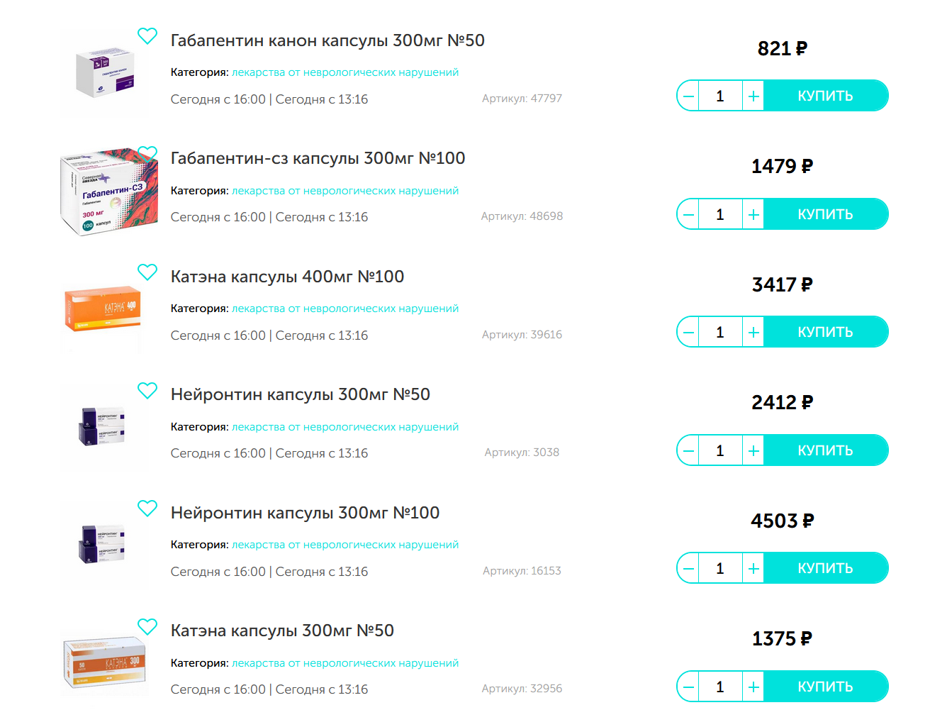The width and height of the screenshot is (930, 727).
Task: Toggle favorite heart for Катэна 300мг №50
Action: pos(147,627)
